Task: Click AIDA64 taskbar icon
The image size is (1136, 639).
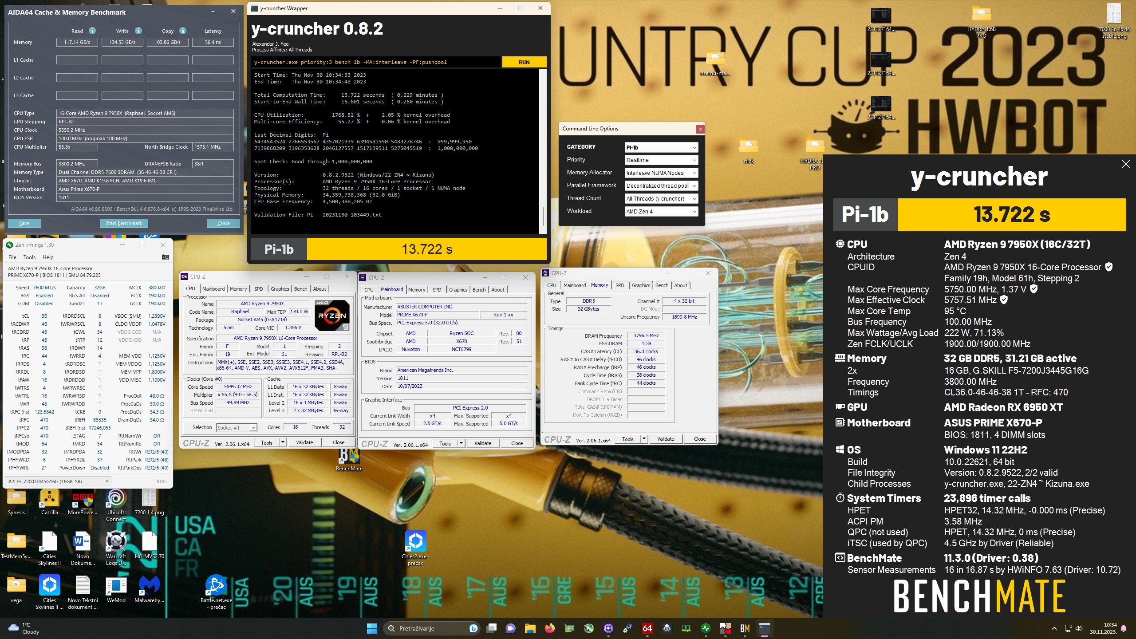Action: click(647, 628)
